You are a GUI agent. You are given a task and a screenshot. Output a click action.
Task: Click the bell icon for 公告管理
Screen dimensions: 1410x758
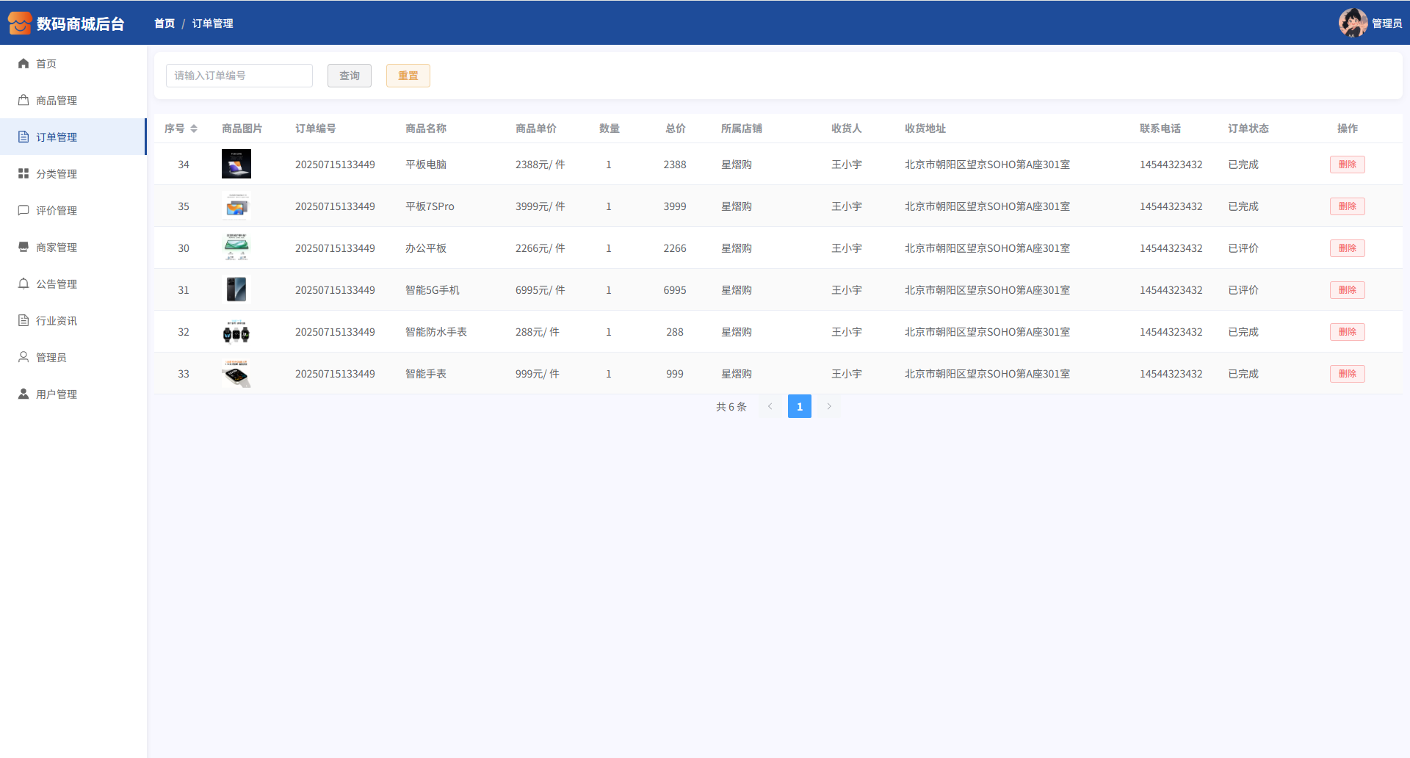coord(23,284)
